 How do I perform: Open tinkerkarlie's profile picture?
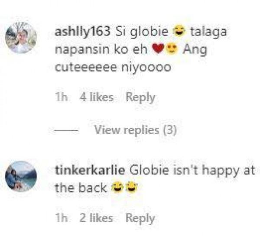(x=21, y=176)
